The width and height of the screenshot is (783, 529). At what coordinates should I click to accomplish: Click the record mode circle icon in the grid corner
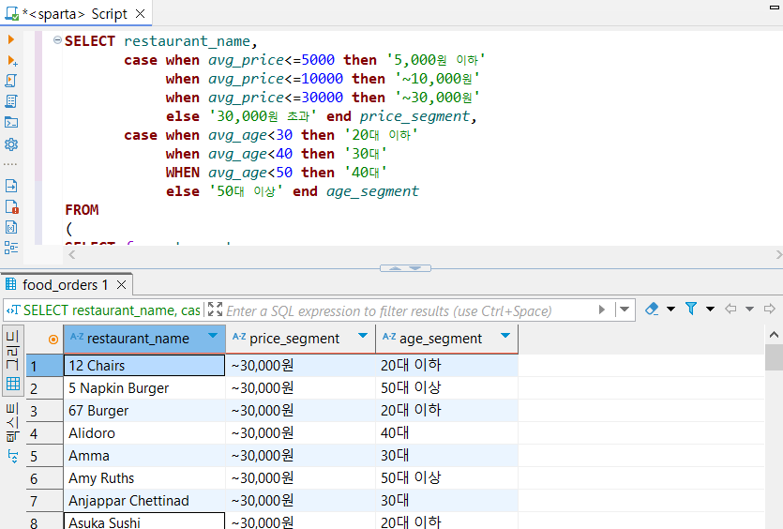coord(53,340)
